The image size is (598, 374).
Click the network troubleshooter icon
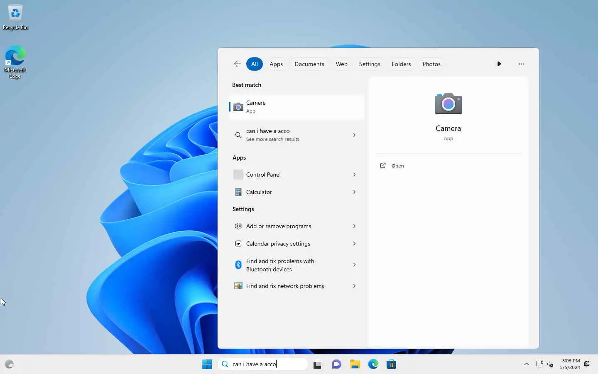tap(238, 286)
